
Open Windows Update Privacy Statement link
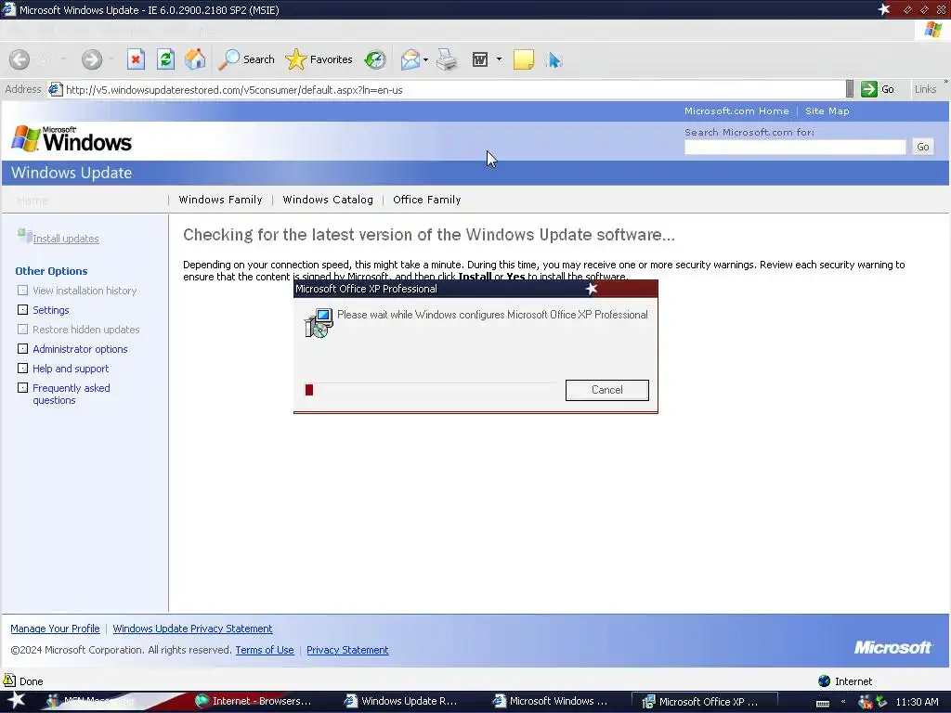(192, 629)
